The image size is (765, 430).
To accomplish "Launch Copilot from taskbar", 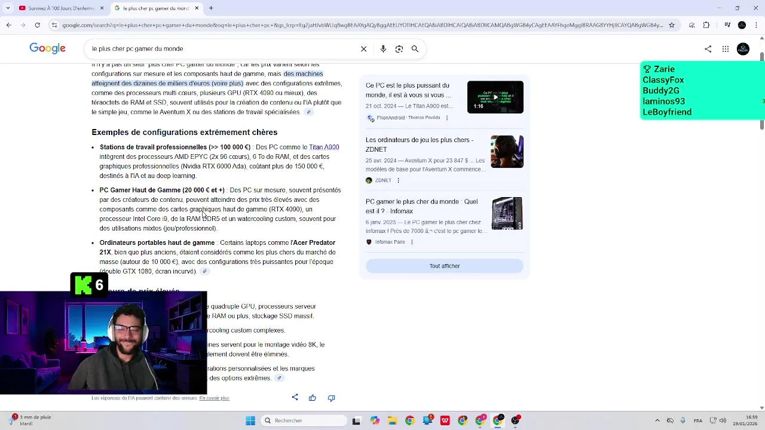I will tap(374, 420).
